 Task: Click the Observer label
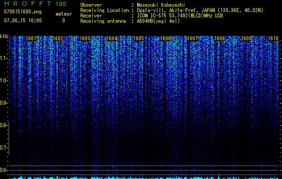click(x=91, y=5)
